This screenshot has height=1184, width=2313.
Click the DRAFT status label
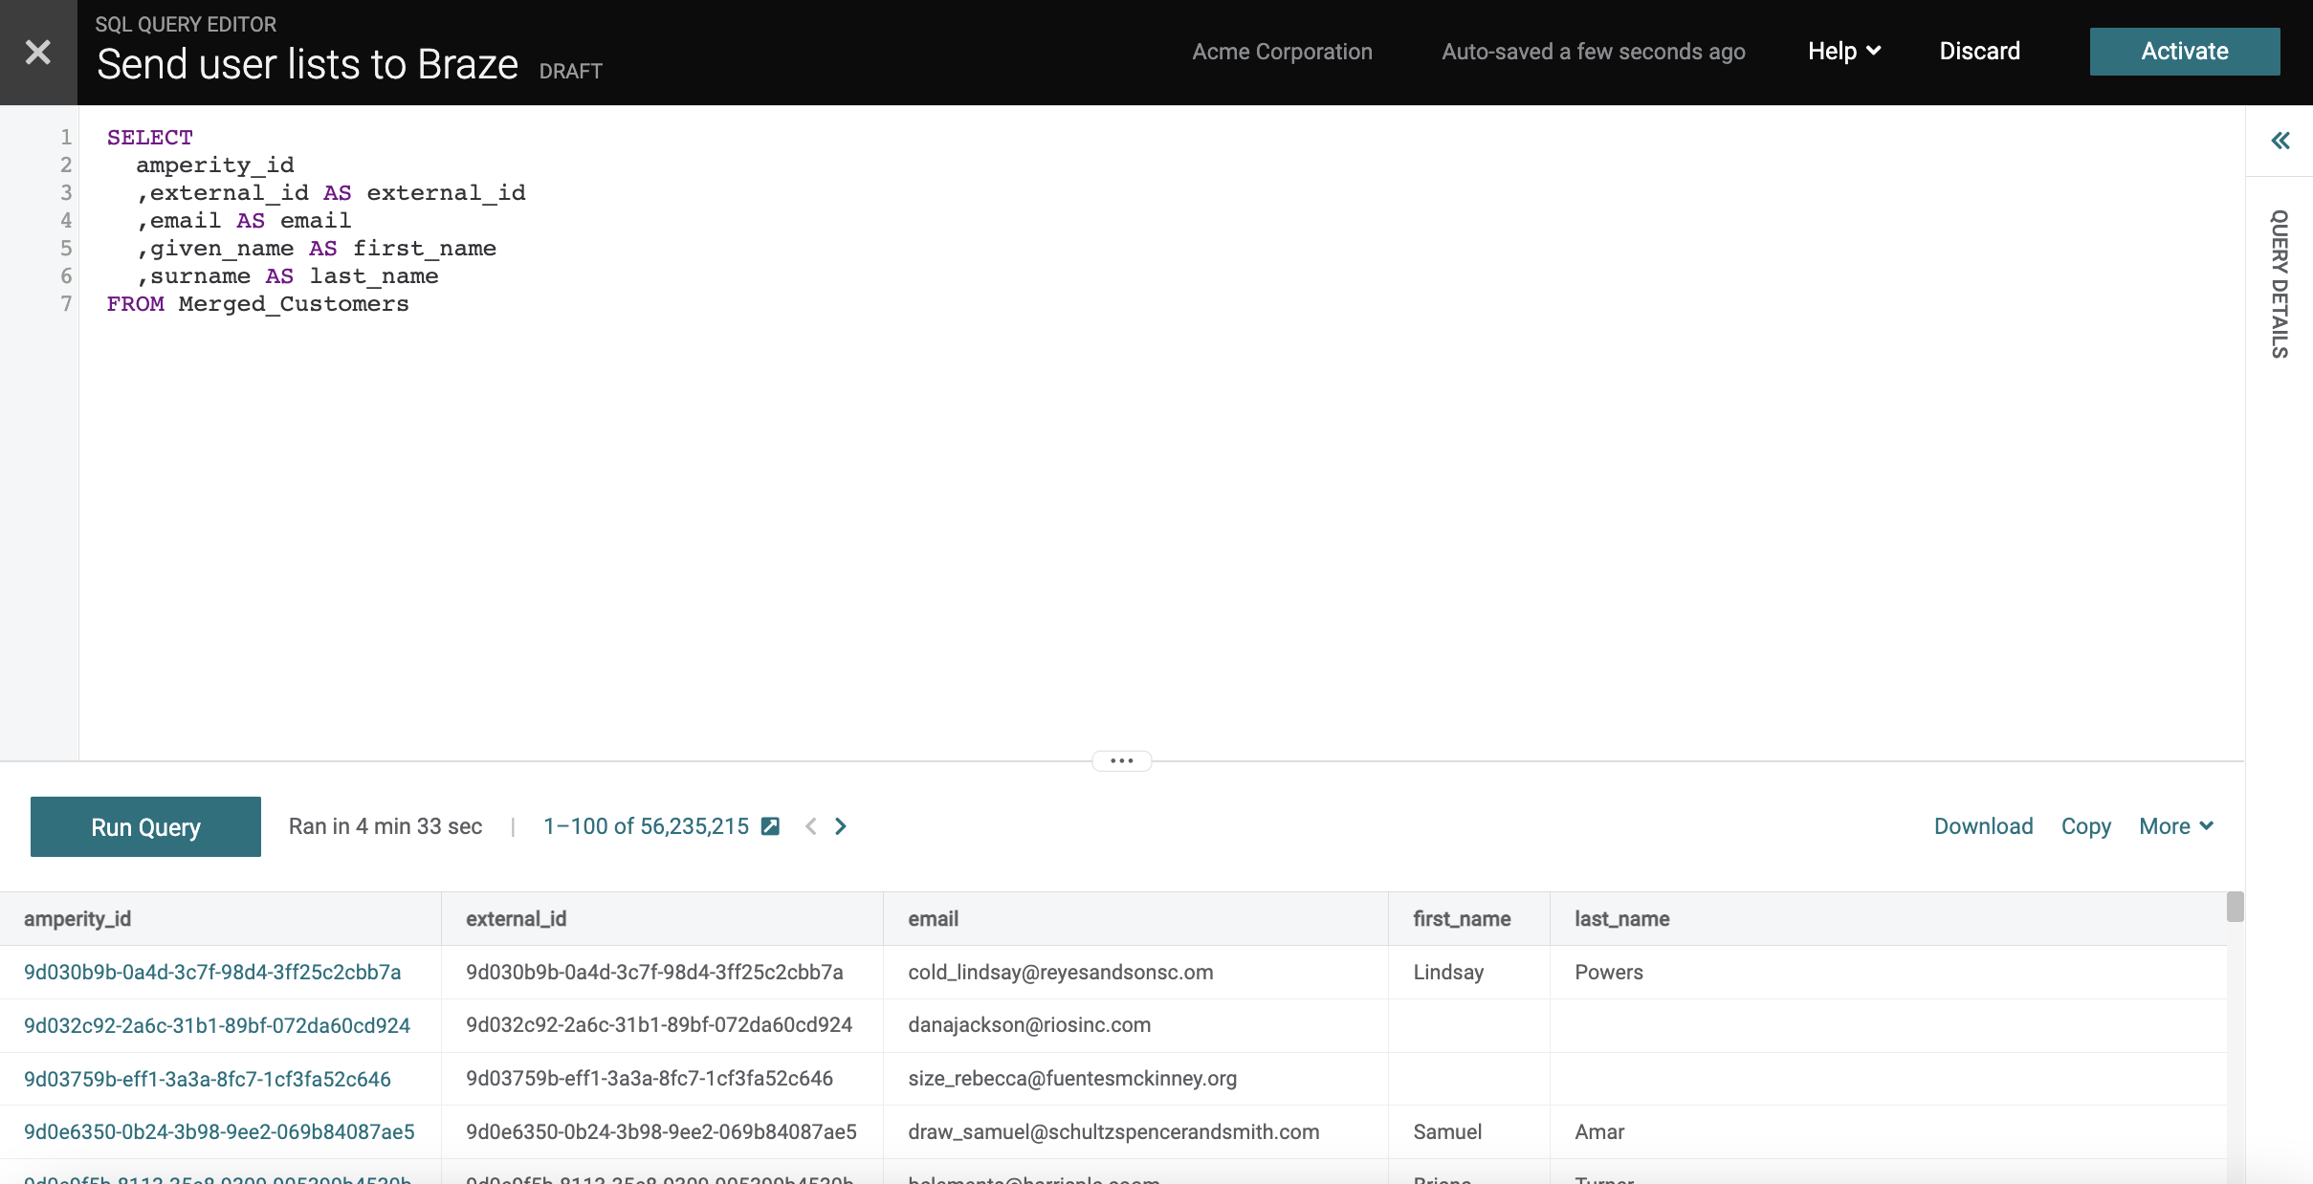coord(571,72)
